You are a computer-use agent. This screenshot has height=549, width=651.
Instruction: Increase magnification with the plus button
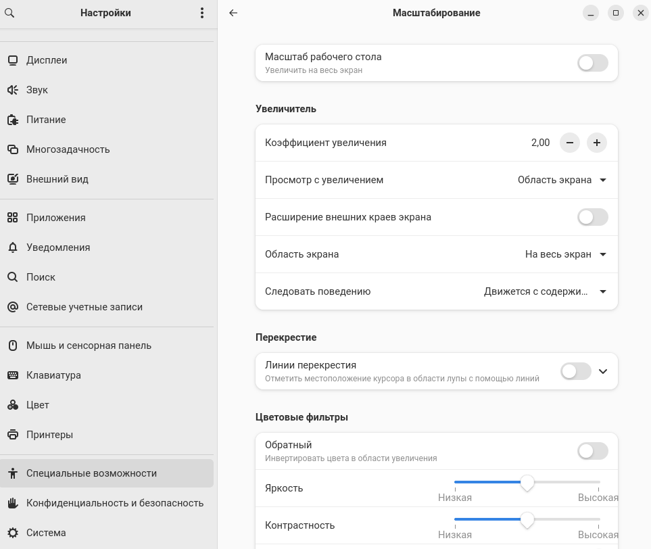pyautogui.click(x=596, y=143)
